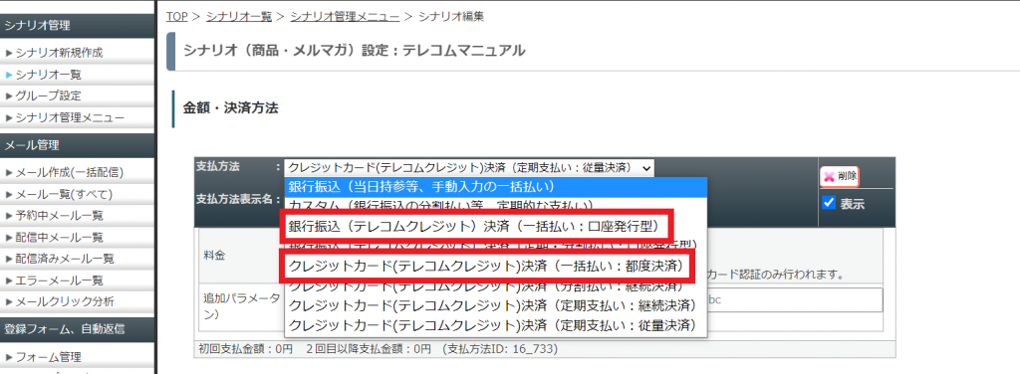Screen dimensions: 1020x374
Task: Click the red X icon on 削除
Action: pos(830,177)
